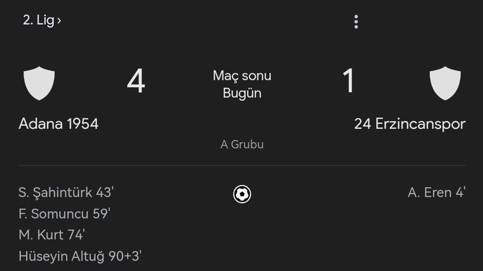The width and height of the screenshot is (483, 271).
Task: Click the 24 Erzincanspor team crest
Action: [445, 83]
